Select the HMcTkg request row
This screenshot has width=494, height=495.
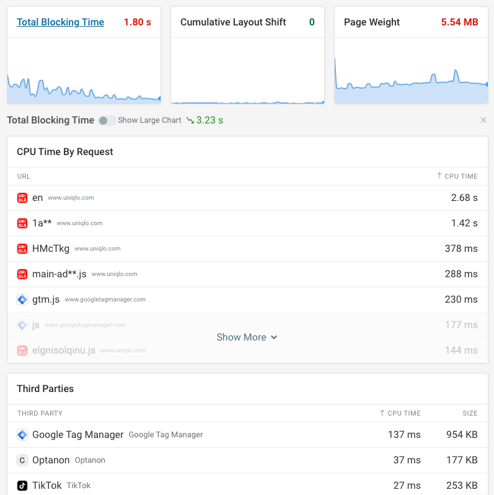248,249
